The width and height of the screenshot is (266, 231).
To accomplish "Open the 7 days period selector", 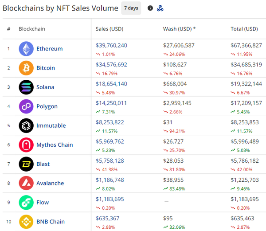I will coord(131,8).
